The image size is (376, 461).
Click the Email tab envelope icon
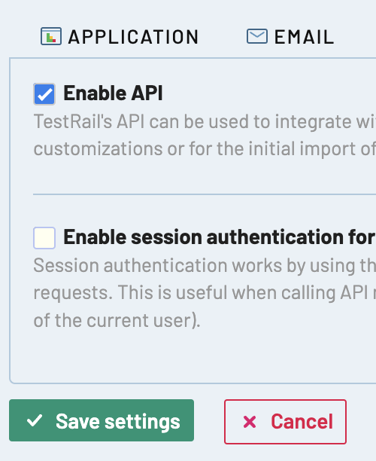tap(257, 36)
